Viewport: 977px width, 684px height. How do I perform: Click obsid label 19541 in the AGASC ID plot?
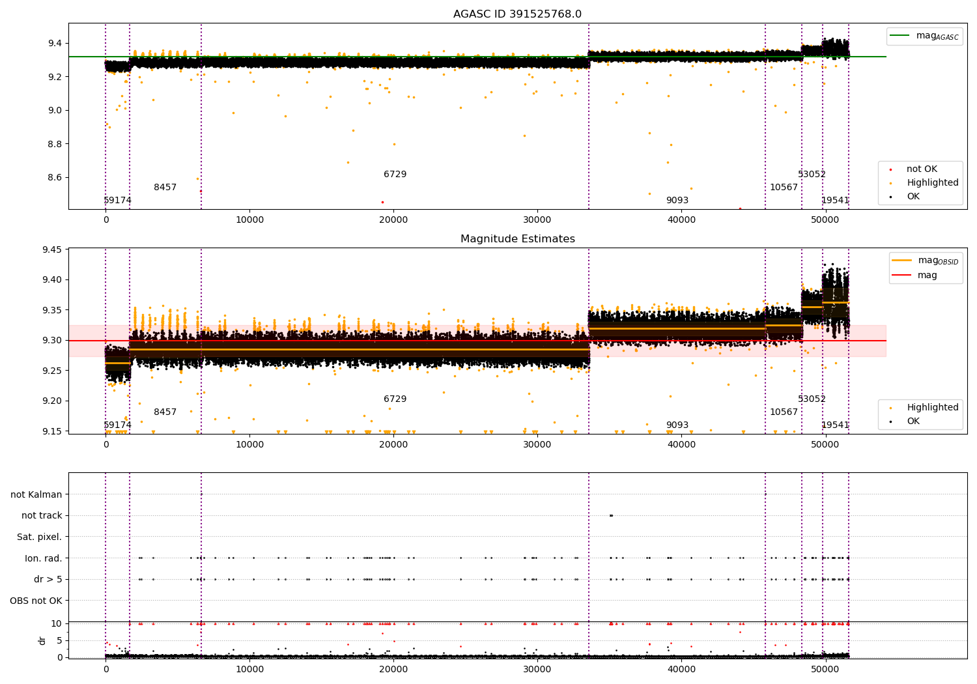pos(835,201)
